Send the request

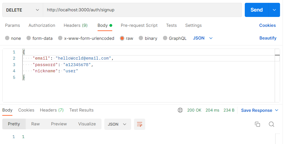[257, 10]
